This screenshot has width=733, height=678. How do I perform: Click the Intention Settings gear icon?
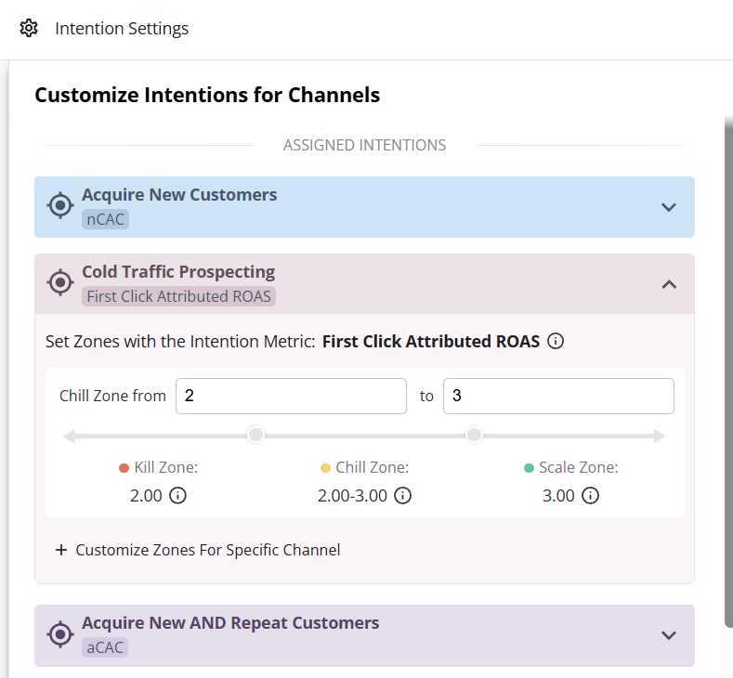coord(29,29)
